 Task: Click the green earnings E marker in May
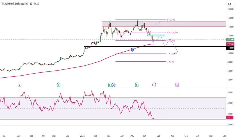137,85
